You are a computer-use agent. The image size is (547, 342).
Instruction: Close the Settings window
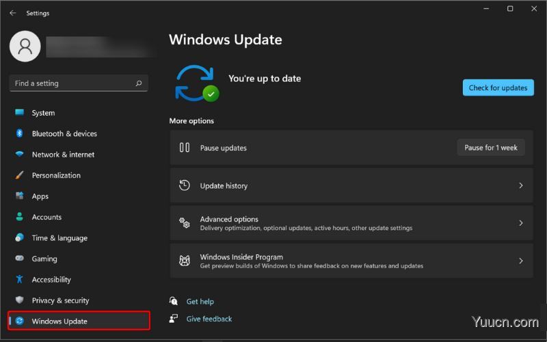coord(534,8)
